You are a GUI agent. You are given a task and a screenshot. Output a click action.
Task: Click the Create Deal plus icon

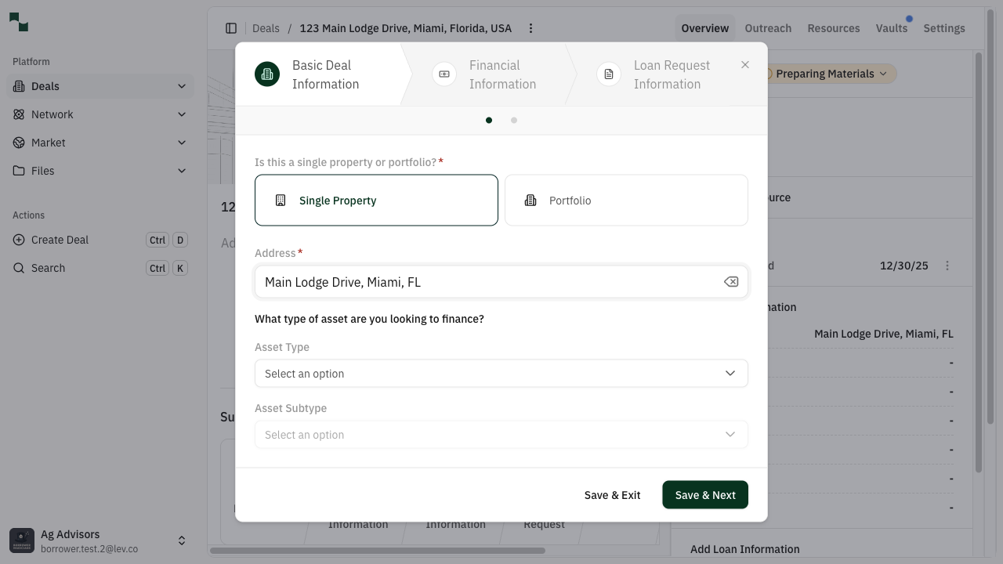pos(18,240)
